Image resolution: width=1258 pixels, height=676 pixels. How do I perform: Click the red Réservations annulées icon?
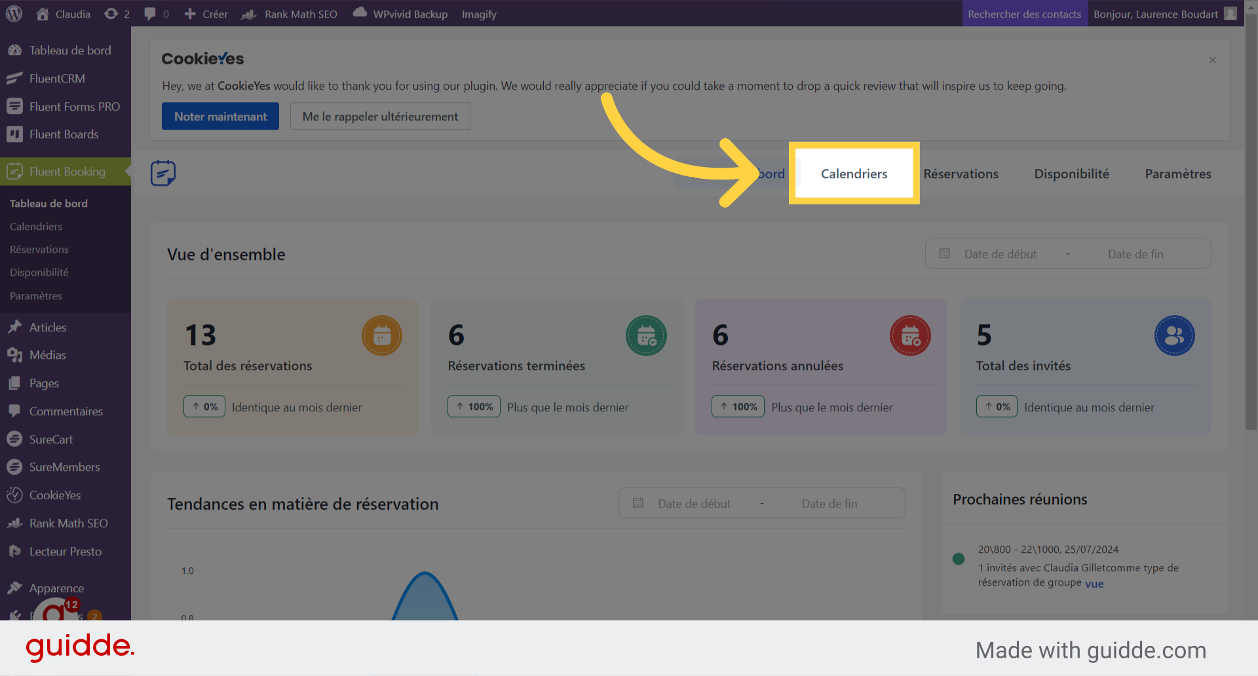pos(910,335)
